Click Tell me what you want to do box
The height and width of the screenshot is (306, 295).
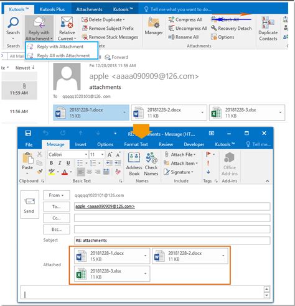178,9
